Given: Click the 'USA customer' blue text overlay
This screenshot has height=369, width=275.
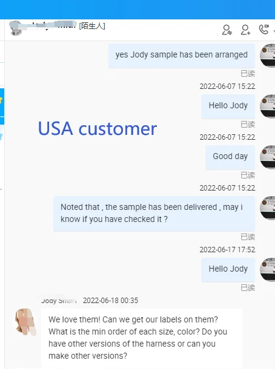Looking at the screenshot, I should pos(98,129).
